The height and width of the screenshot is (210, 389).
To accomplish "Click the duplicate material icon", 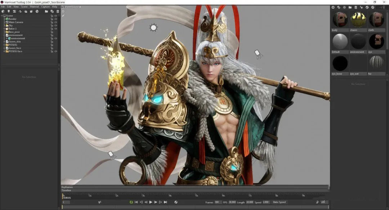I will pyautogui.click(x=339, y=7).
